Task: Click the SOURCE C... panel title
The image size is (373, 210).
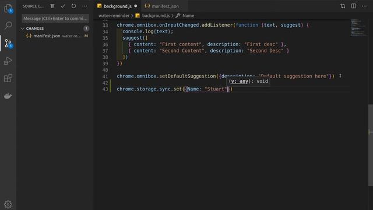Action: pyautogui.click(x=33, y=6)
